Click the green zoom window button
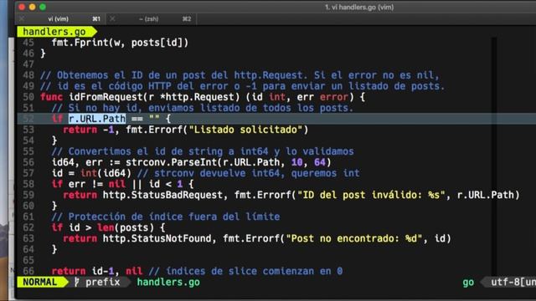Screen dimensions: 536x301 coord(43,7)
